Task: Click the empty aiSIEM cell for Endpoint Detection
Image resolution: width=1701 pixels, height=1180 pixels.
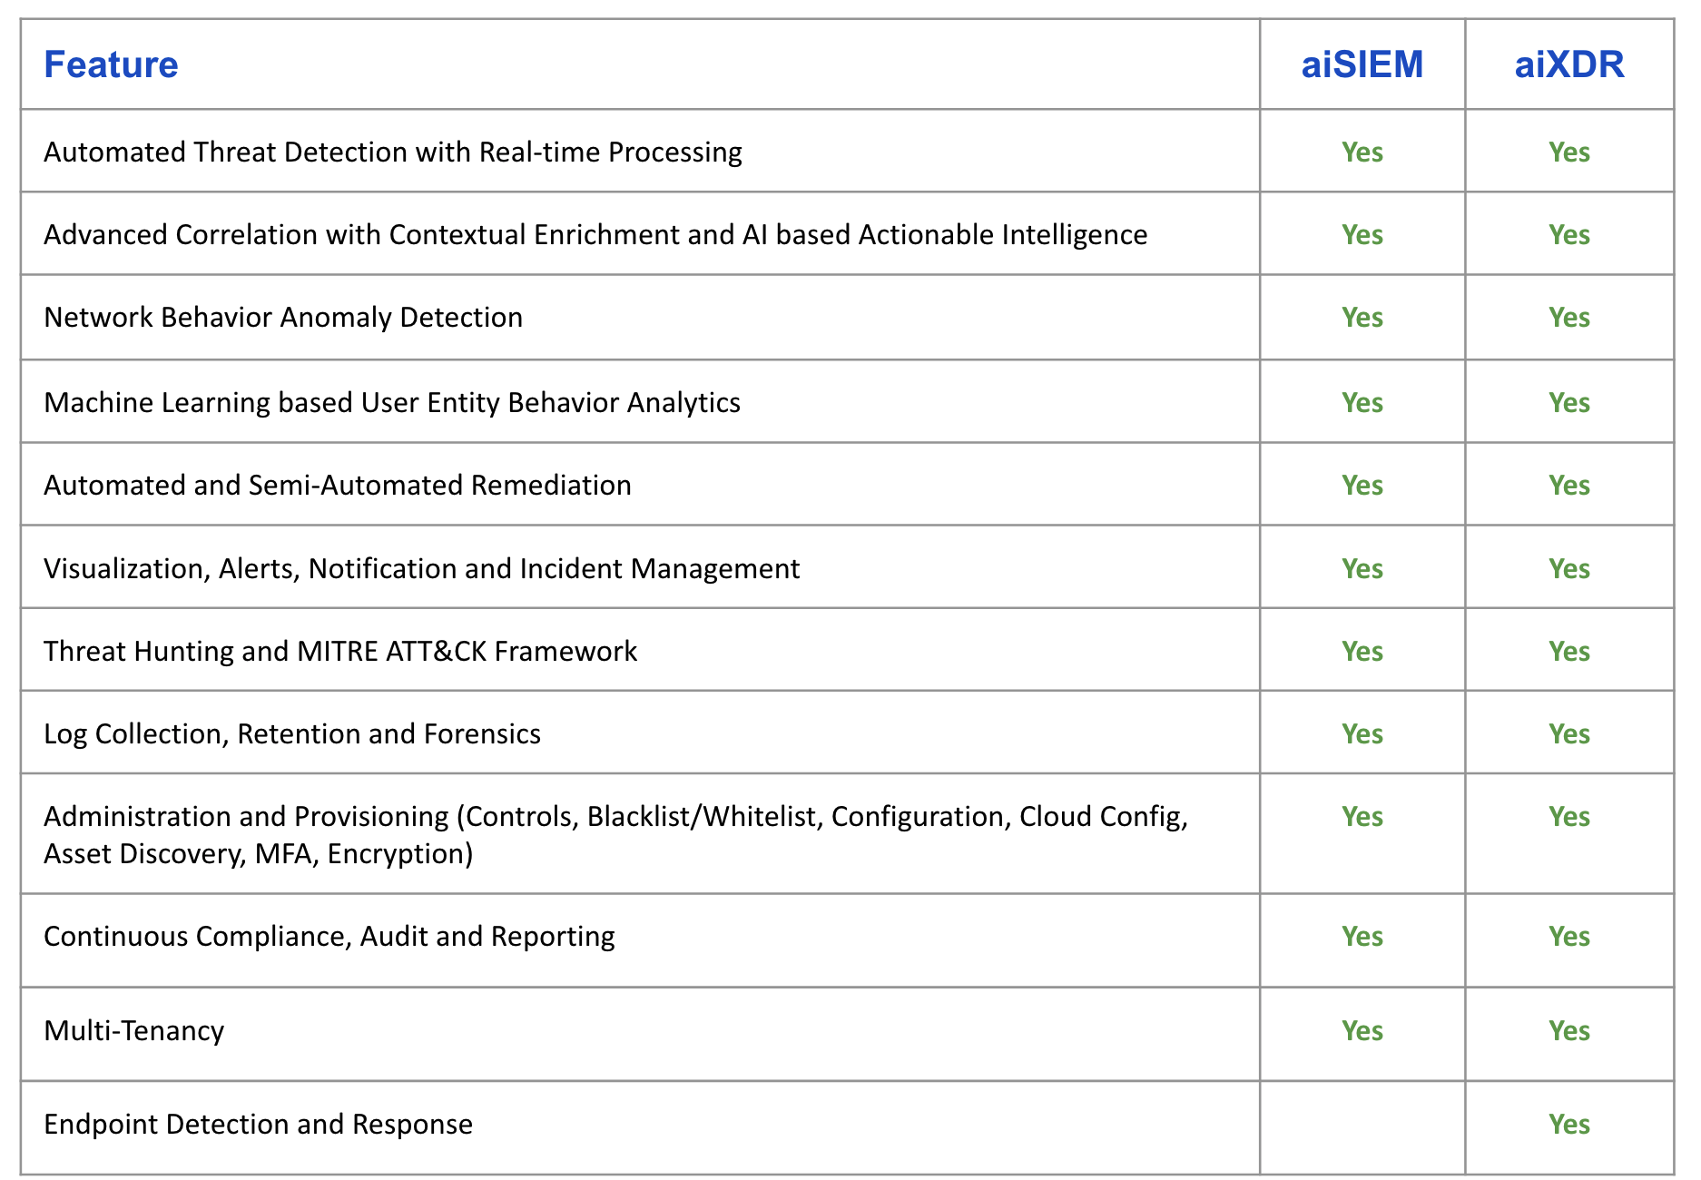Action: point(1362,1126)
